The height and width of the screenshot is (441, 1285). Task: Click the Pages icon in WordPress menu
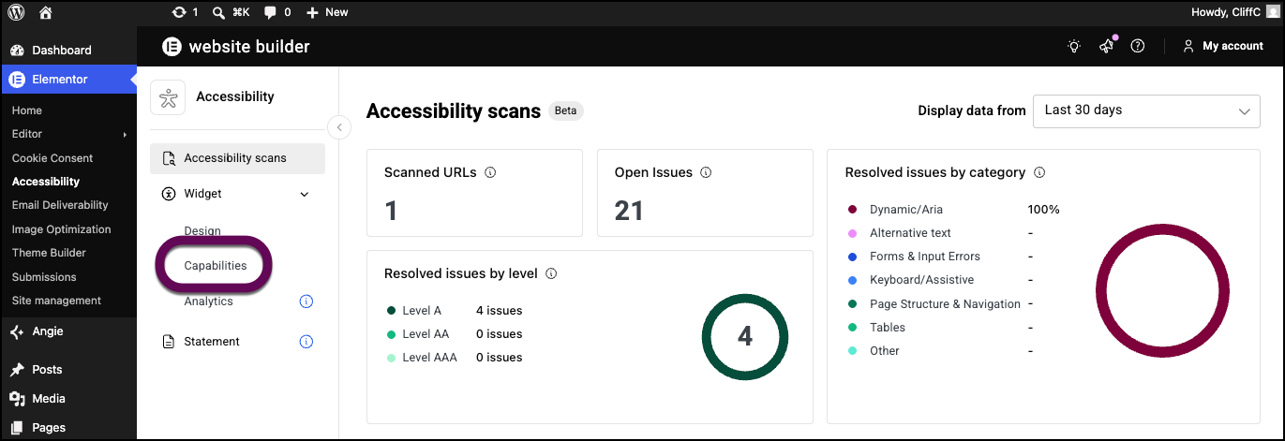tap(17, 428)
